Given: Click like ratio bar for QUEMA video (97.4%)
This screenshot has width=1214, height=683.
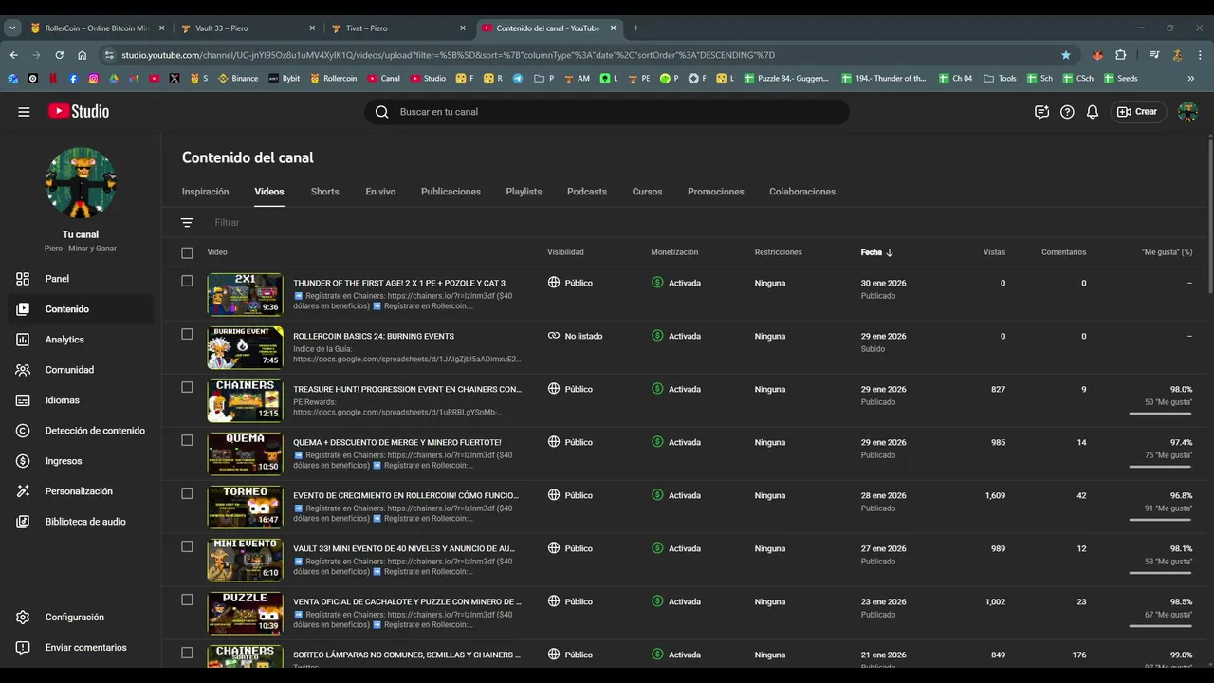Looking at the screenshot, I should point(1161,466).
